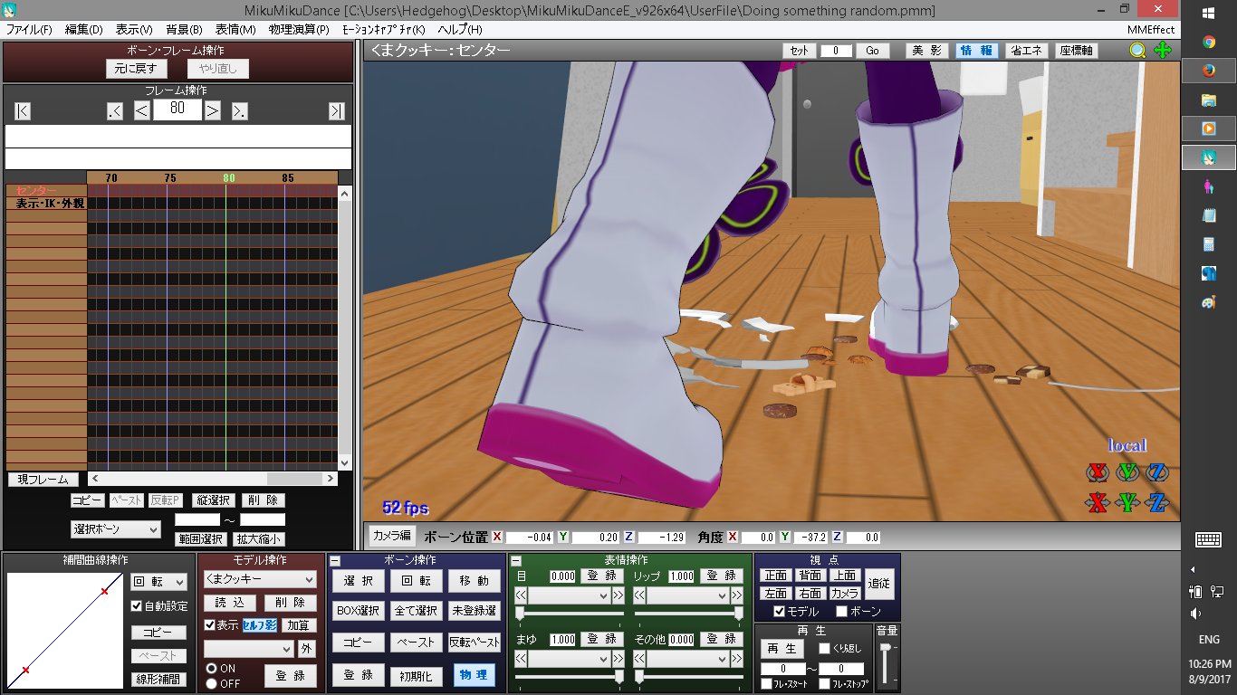Click >> next button for まゆ morph
This screenshot has width=1237, height=695.
click(x=618, y=659)
